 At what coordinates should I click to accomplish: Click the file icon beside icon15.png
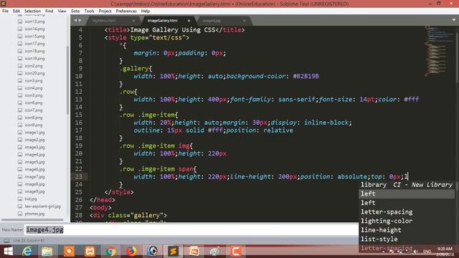click(x=20, y=37)
